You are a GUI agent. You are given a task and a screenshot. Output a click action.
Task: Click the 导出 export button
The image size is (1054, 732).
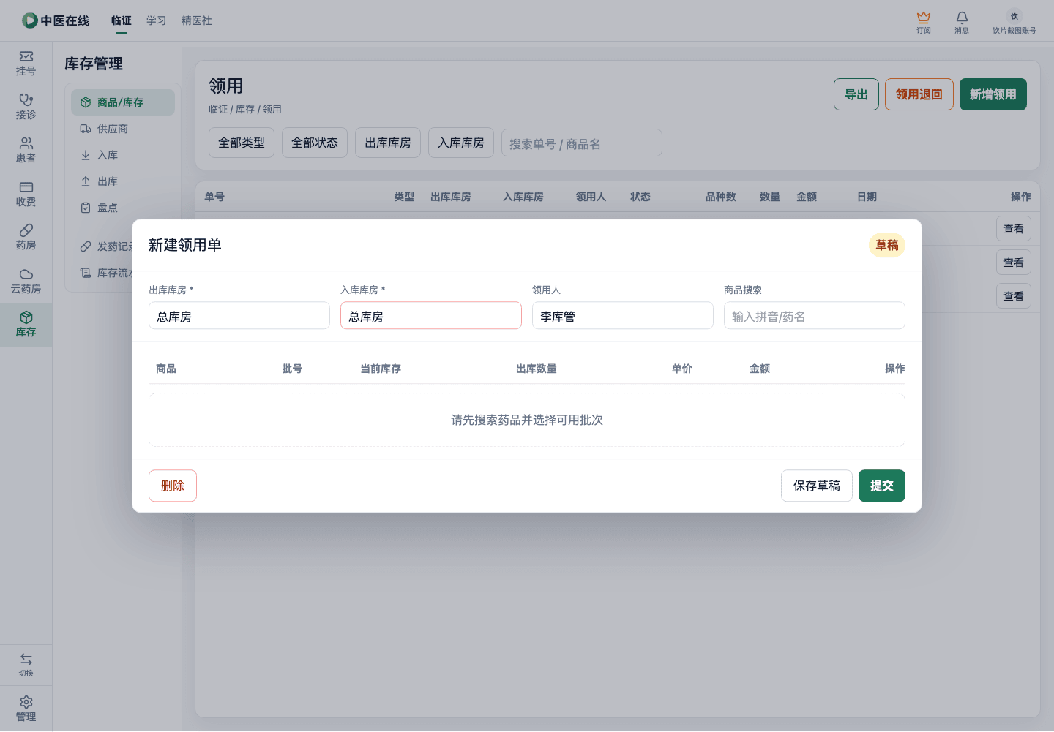[856, 94]
